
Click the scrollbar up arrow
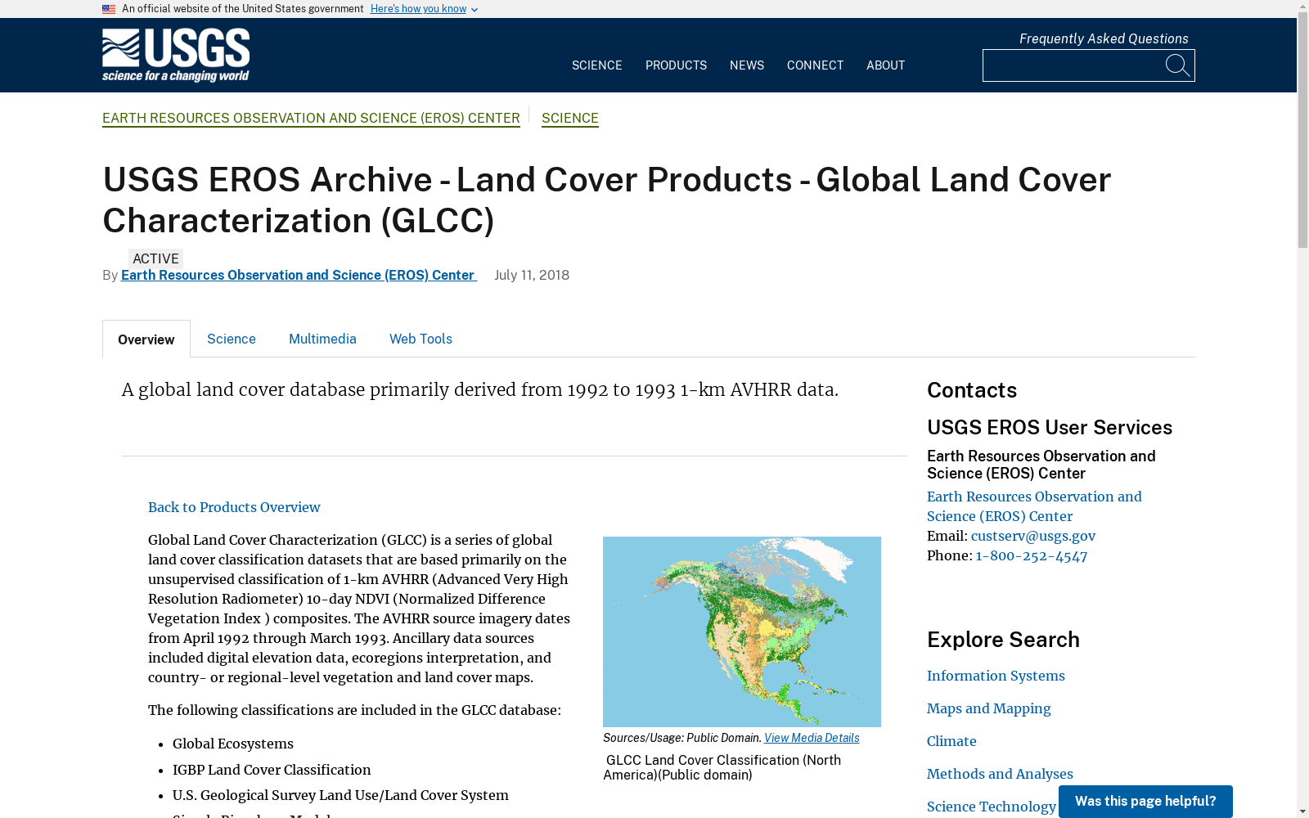point(1302,6)
